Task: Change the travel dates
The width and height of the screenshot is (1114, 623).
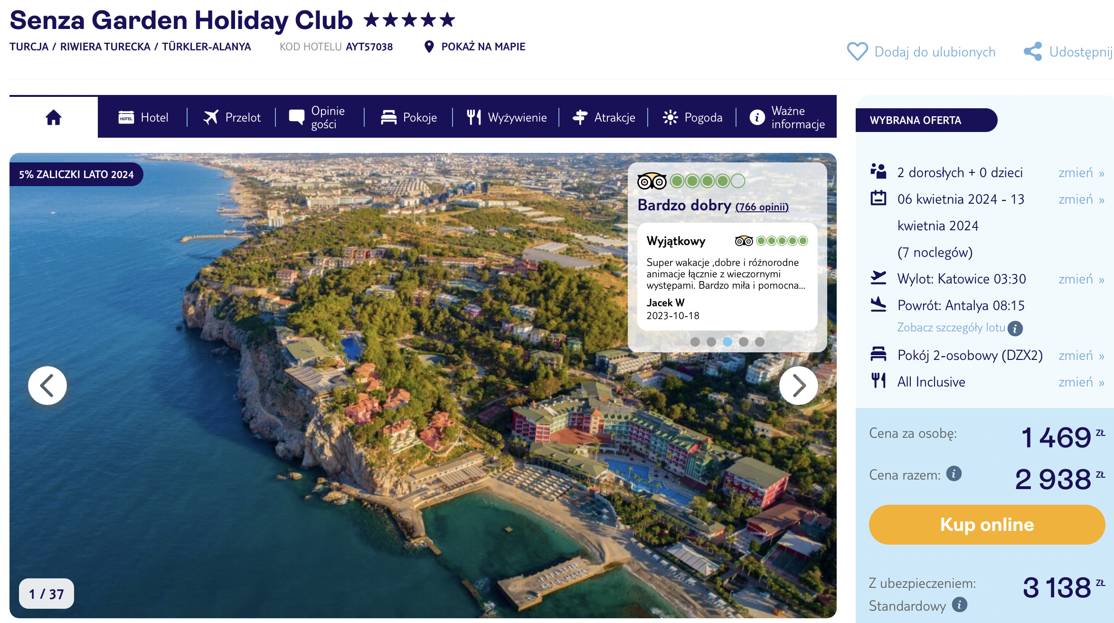Action: [1081, 199]
